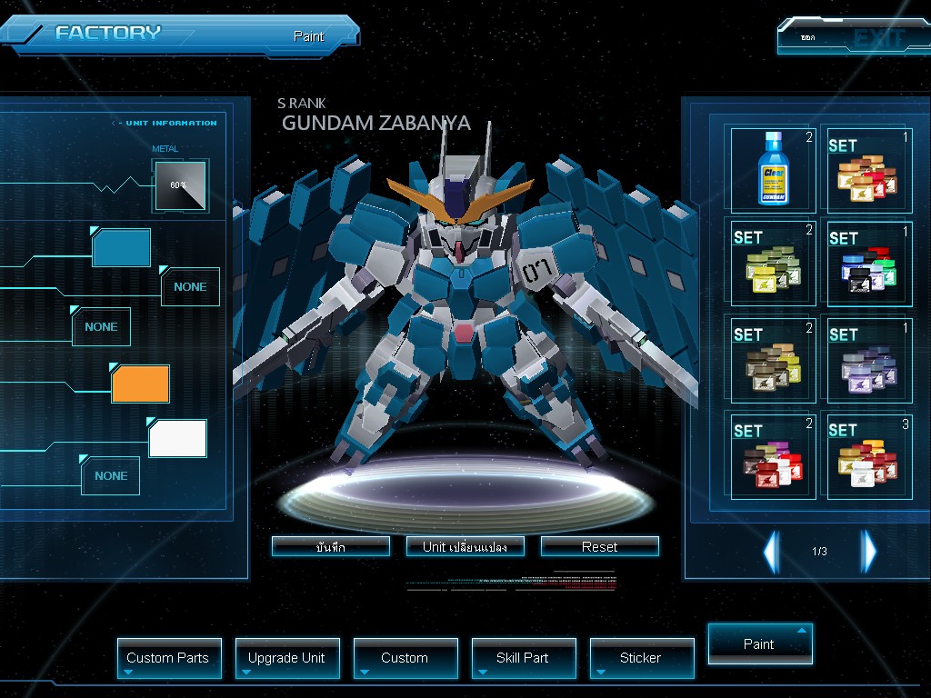Go to previous paint page arrow

[771, 552]
